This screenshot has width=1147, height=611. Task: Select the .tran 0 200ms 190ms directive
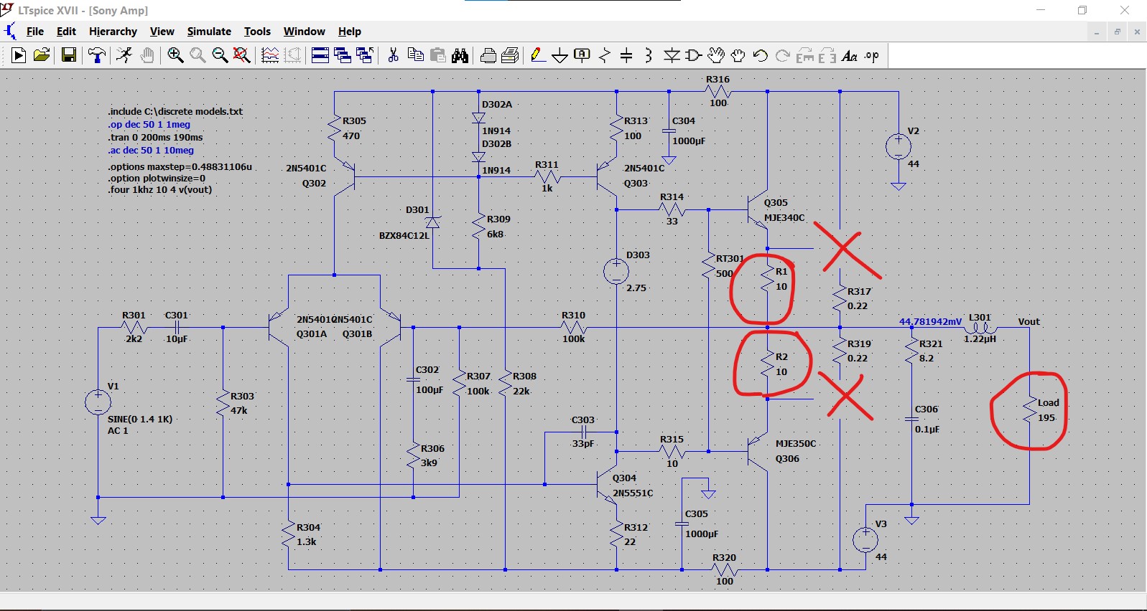coord(155,137)
